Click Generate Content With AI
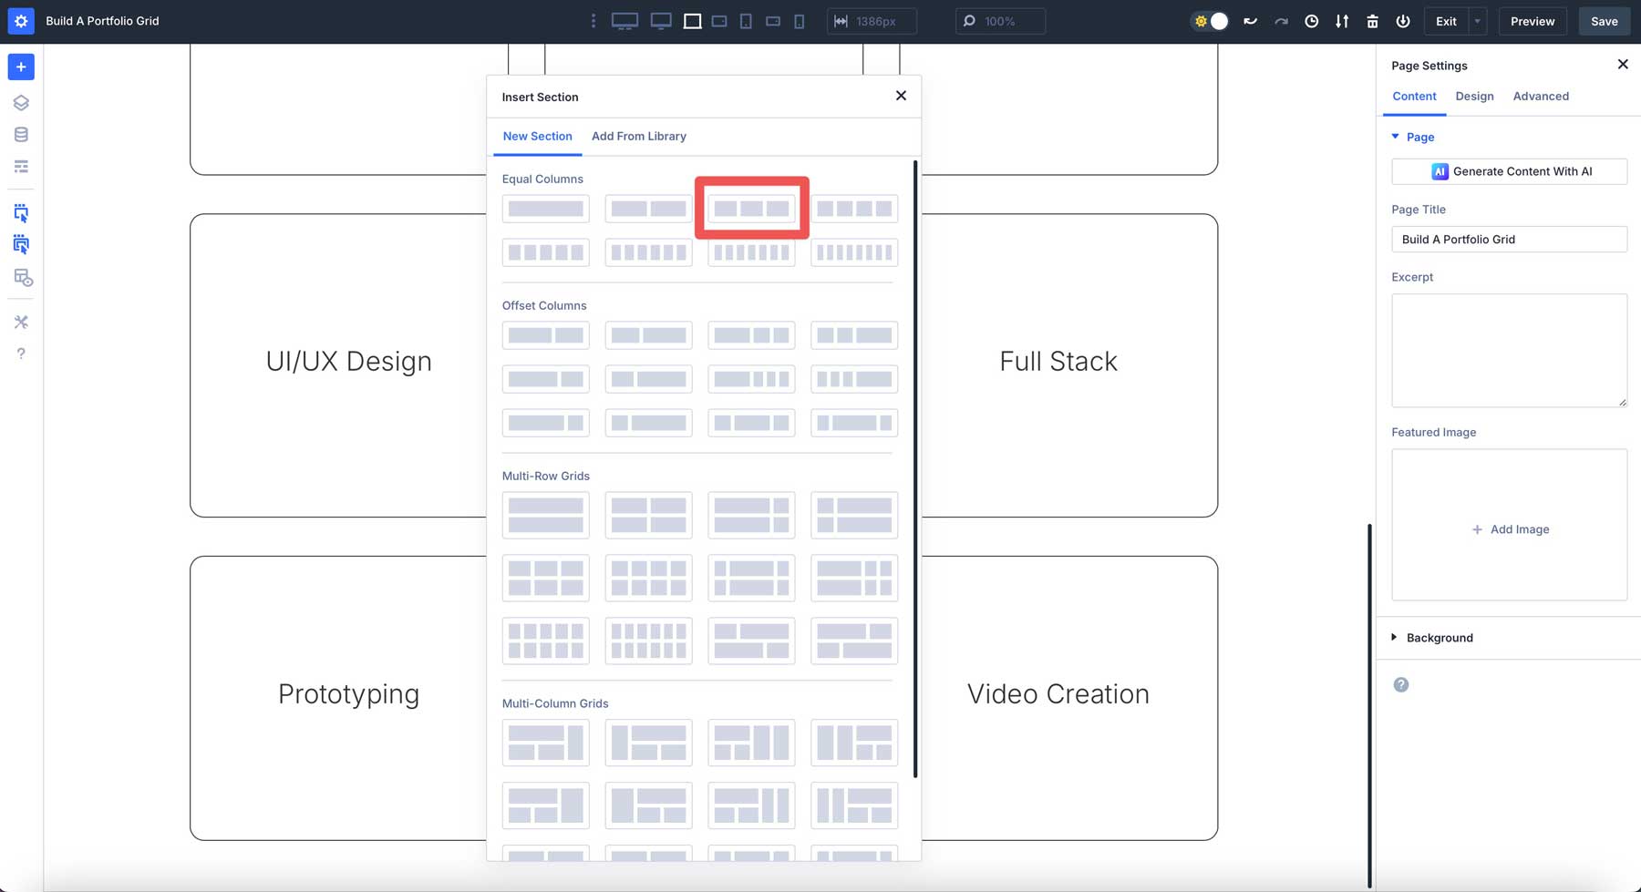1641x892 pixels. 1509,171
